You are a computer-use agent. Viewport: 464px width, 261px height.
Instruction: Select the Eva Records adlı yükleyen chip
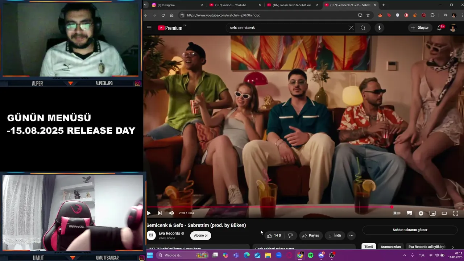(x=426, y=247)
